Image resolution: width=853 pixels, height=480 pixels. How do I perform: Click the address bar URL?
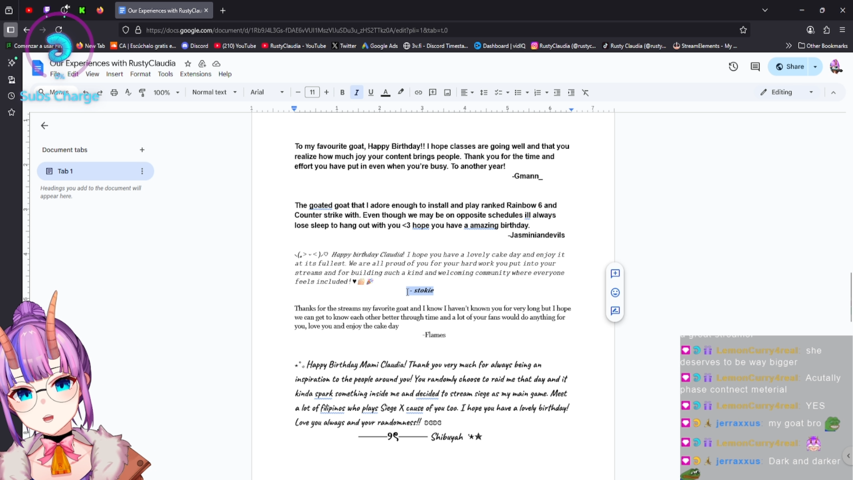pyautogui.click(x=297, y=30)
